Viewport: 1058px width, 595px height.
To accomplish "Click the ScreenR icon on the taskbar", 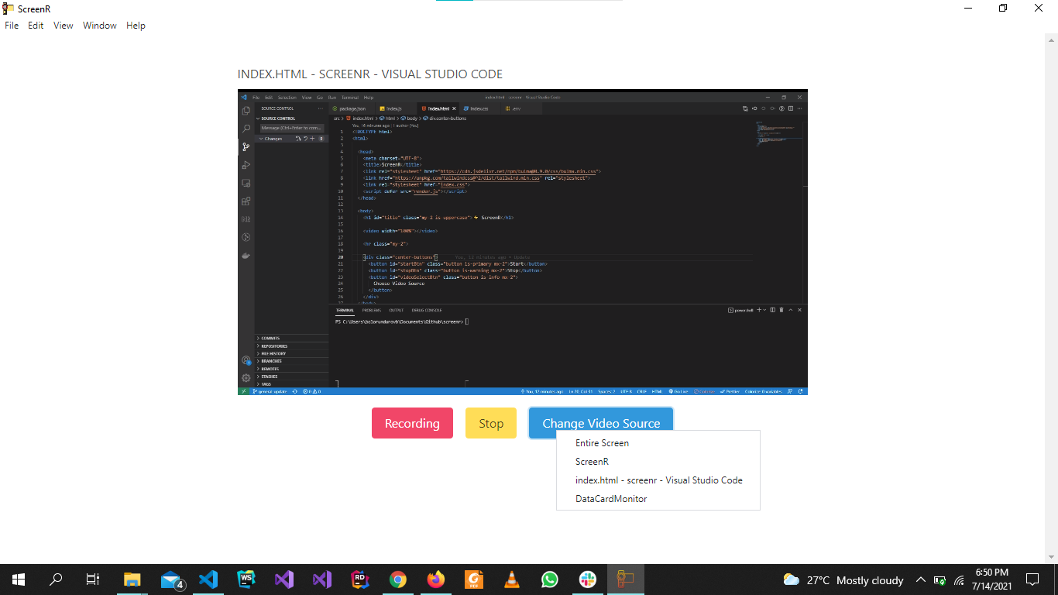I will coord(626,580).
